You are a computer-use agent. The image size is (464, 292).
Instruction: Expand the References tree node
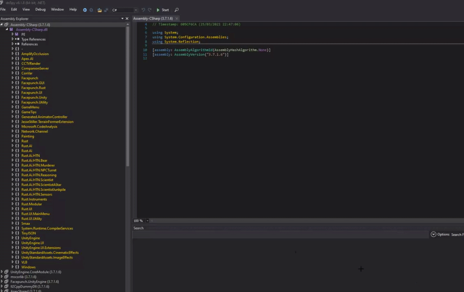coord(13,44)
